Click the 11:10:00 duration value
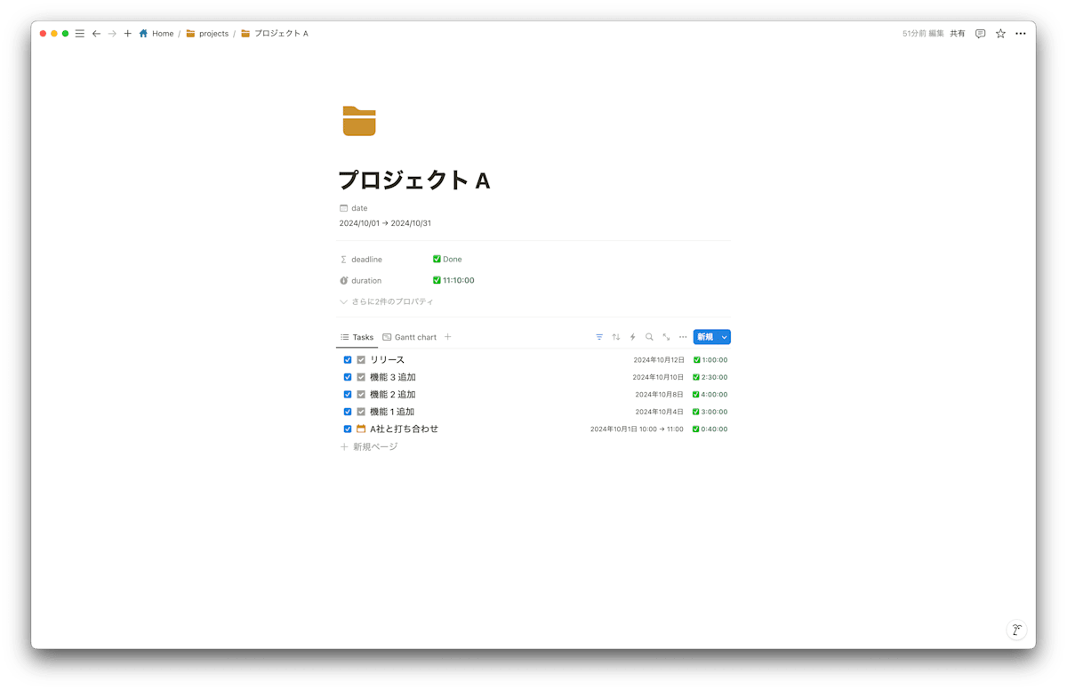The image size is (1067, 690). 453,280
